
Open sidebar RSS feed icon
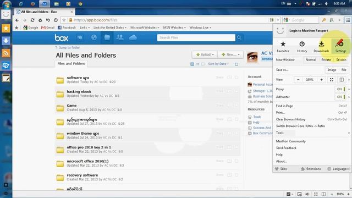pyautogui.click(x=6, y=53)
